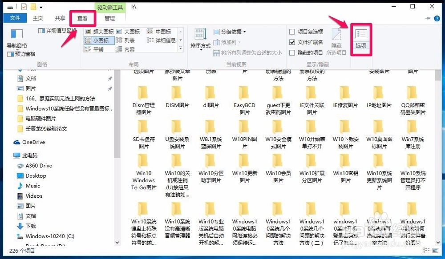
Task: Click Hide selected items (隐藏所选项目)
Action: point(336,42)
